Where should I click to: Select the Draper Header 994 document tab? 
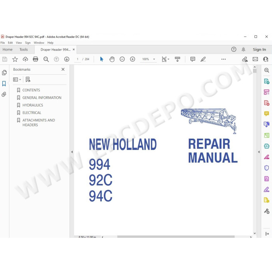tap(55, 50)
